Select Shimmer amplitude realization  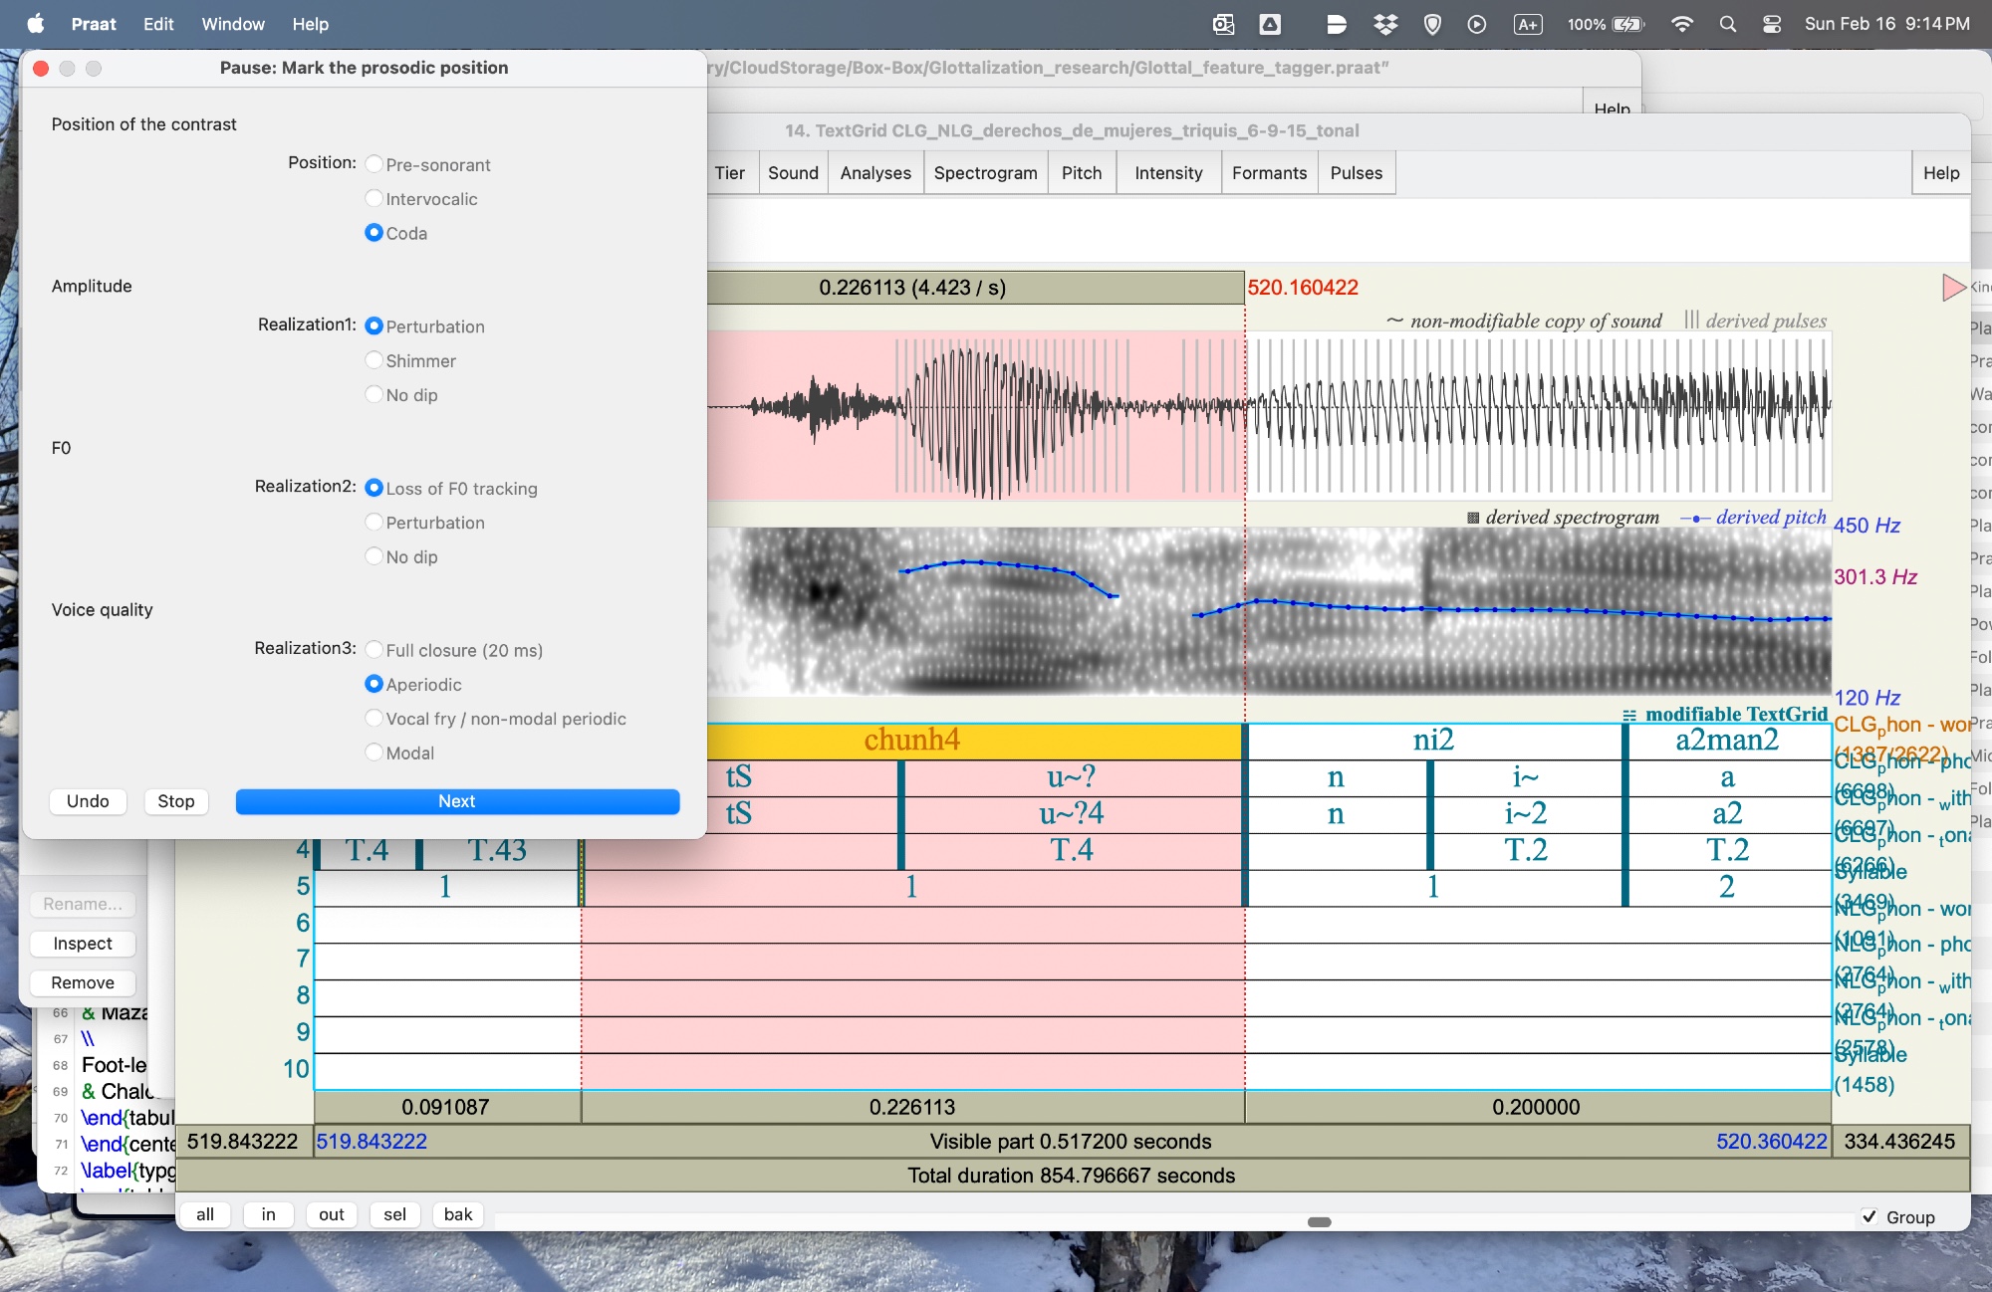374,360
